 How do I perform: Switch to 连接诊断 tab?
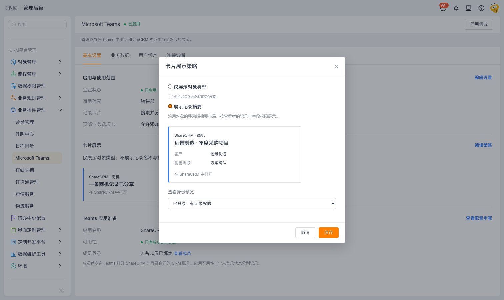coord(176,55)
